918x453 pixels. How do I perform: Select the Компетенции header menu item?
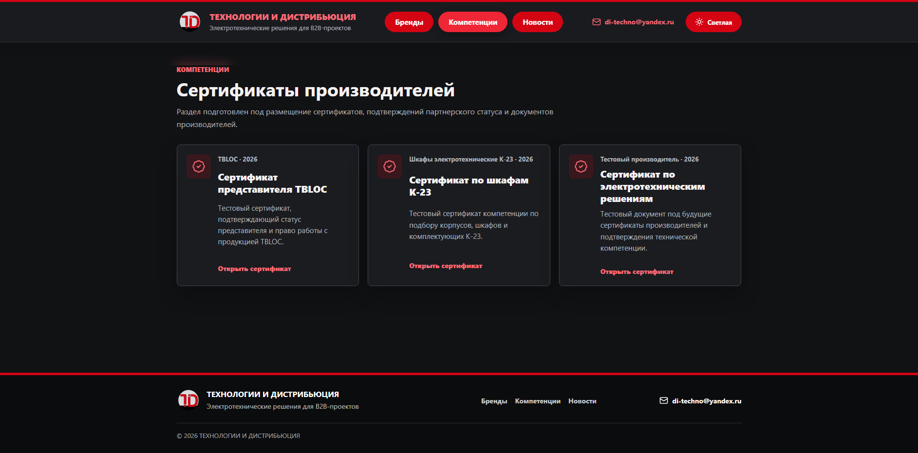coord(473,22)
